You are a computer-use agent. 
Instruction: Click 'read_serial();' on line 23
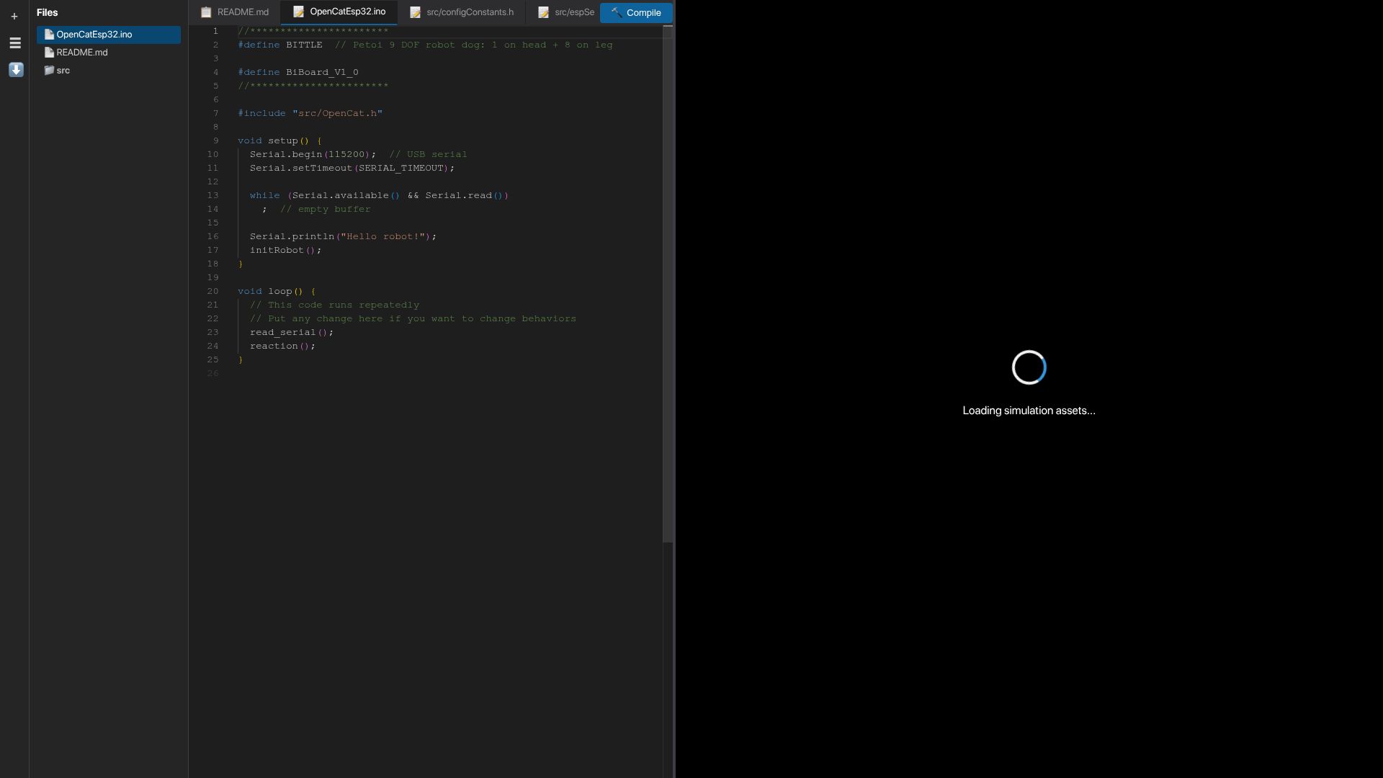pos(292,332)
